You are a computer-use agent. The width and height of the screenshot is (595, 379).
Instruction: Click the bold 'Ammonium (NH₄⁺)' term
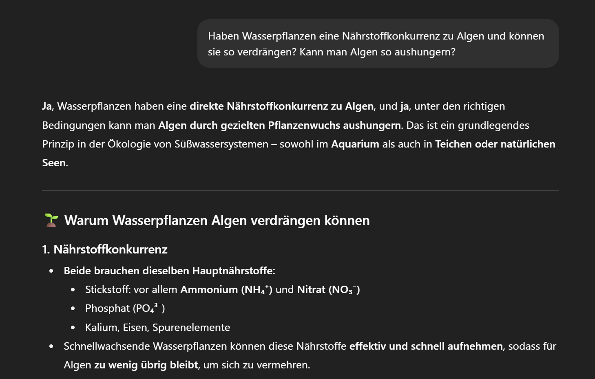tap(226, 290)
